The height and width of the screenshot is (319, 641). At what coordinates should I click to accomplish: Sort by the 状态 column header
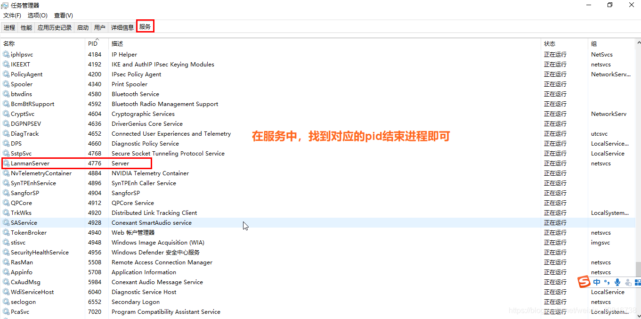564,43
